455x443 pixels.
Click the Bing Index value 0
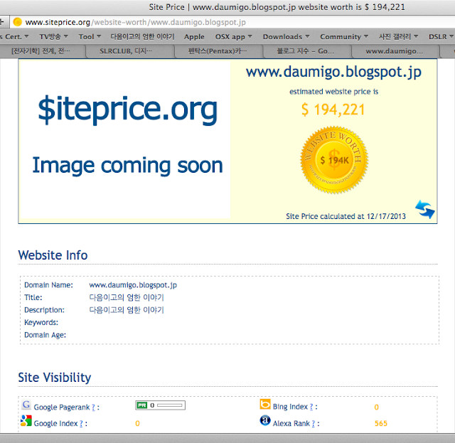[x=376, y=407]
